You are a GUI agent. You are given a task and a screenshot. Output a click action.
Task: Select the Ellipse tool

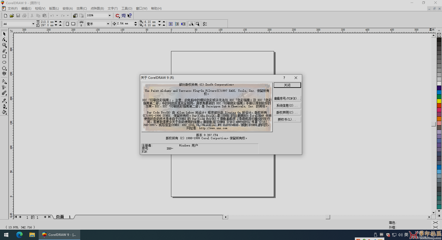pos(4,62)
